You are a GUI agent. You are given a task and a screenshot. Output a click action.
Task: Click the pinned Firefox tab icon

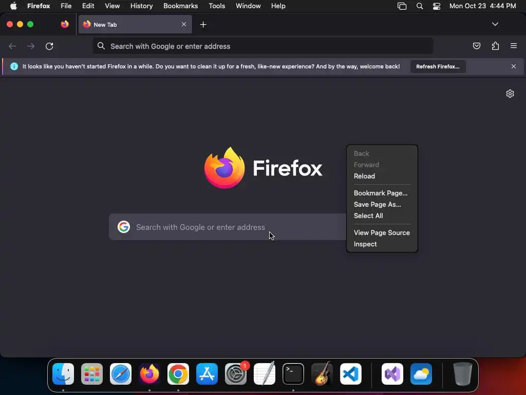click(x=64, y=24)
